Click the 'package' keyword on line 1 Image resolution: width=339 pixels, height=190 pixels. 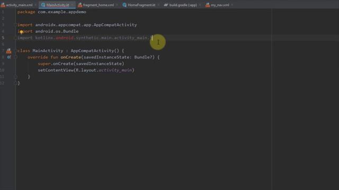pos(26,12)
